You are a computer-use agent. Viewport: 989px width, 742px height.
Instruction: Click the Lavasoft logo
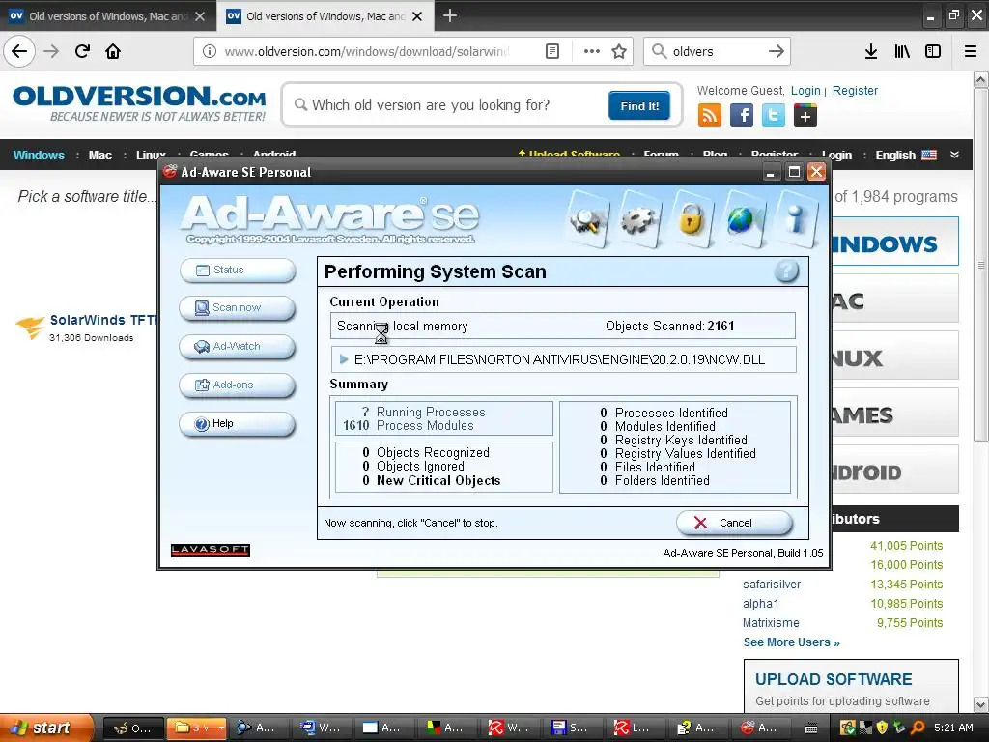pyautogui.click(x=210, y=550)
